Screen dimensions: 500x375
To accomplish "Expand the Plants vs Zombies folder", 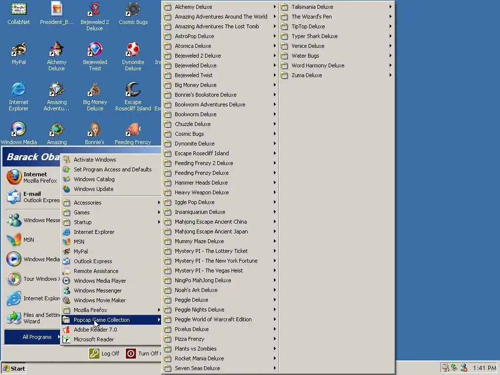I will pyautogui.click(x=220, y=349).
